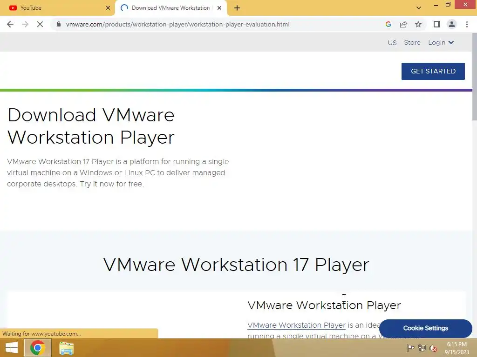The width and height of the screenshot is (477, 357).
Task: Open the tab search chevron
Action: [419, 8]
